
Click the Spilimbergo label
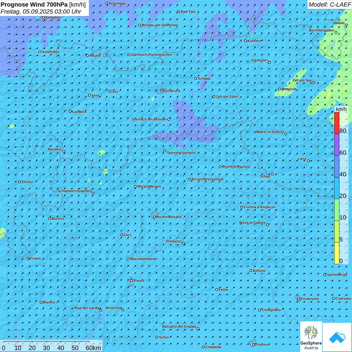coord(337,275)
